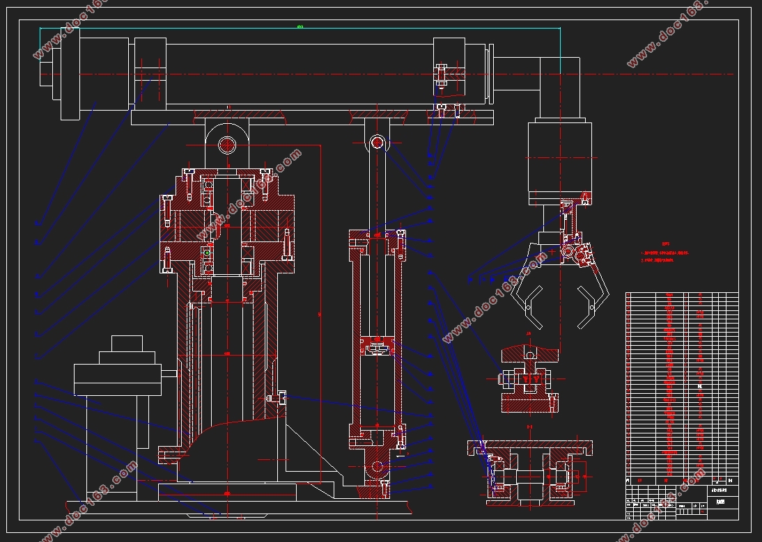Select the green dimension label on the cyan line
The width and height of the screenshot is (762, 542).
(x=300, y=26)
